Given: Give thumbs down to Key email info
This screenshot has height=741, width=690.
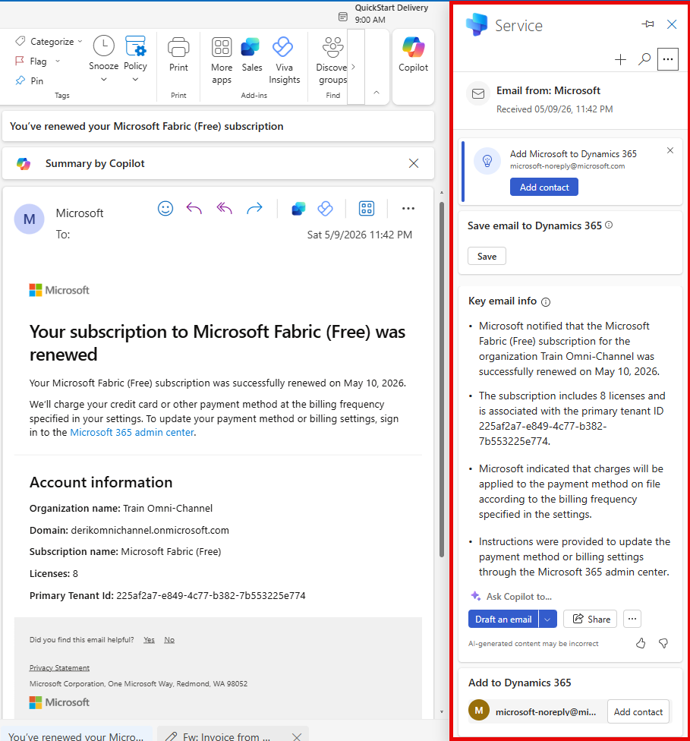Looking at the screenshot, I should click(663, 643).
